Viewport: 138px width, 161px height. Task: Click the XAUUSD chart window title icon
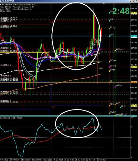tap(1, 1)
